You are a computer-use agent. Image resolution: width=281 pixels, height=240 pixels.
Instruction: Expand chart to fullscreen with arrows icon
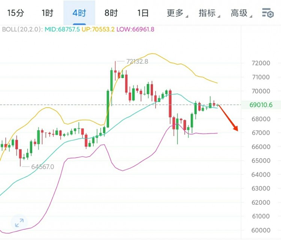click(19, 223)
